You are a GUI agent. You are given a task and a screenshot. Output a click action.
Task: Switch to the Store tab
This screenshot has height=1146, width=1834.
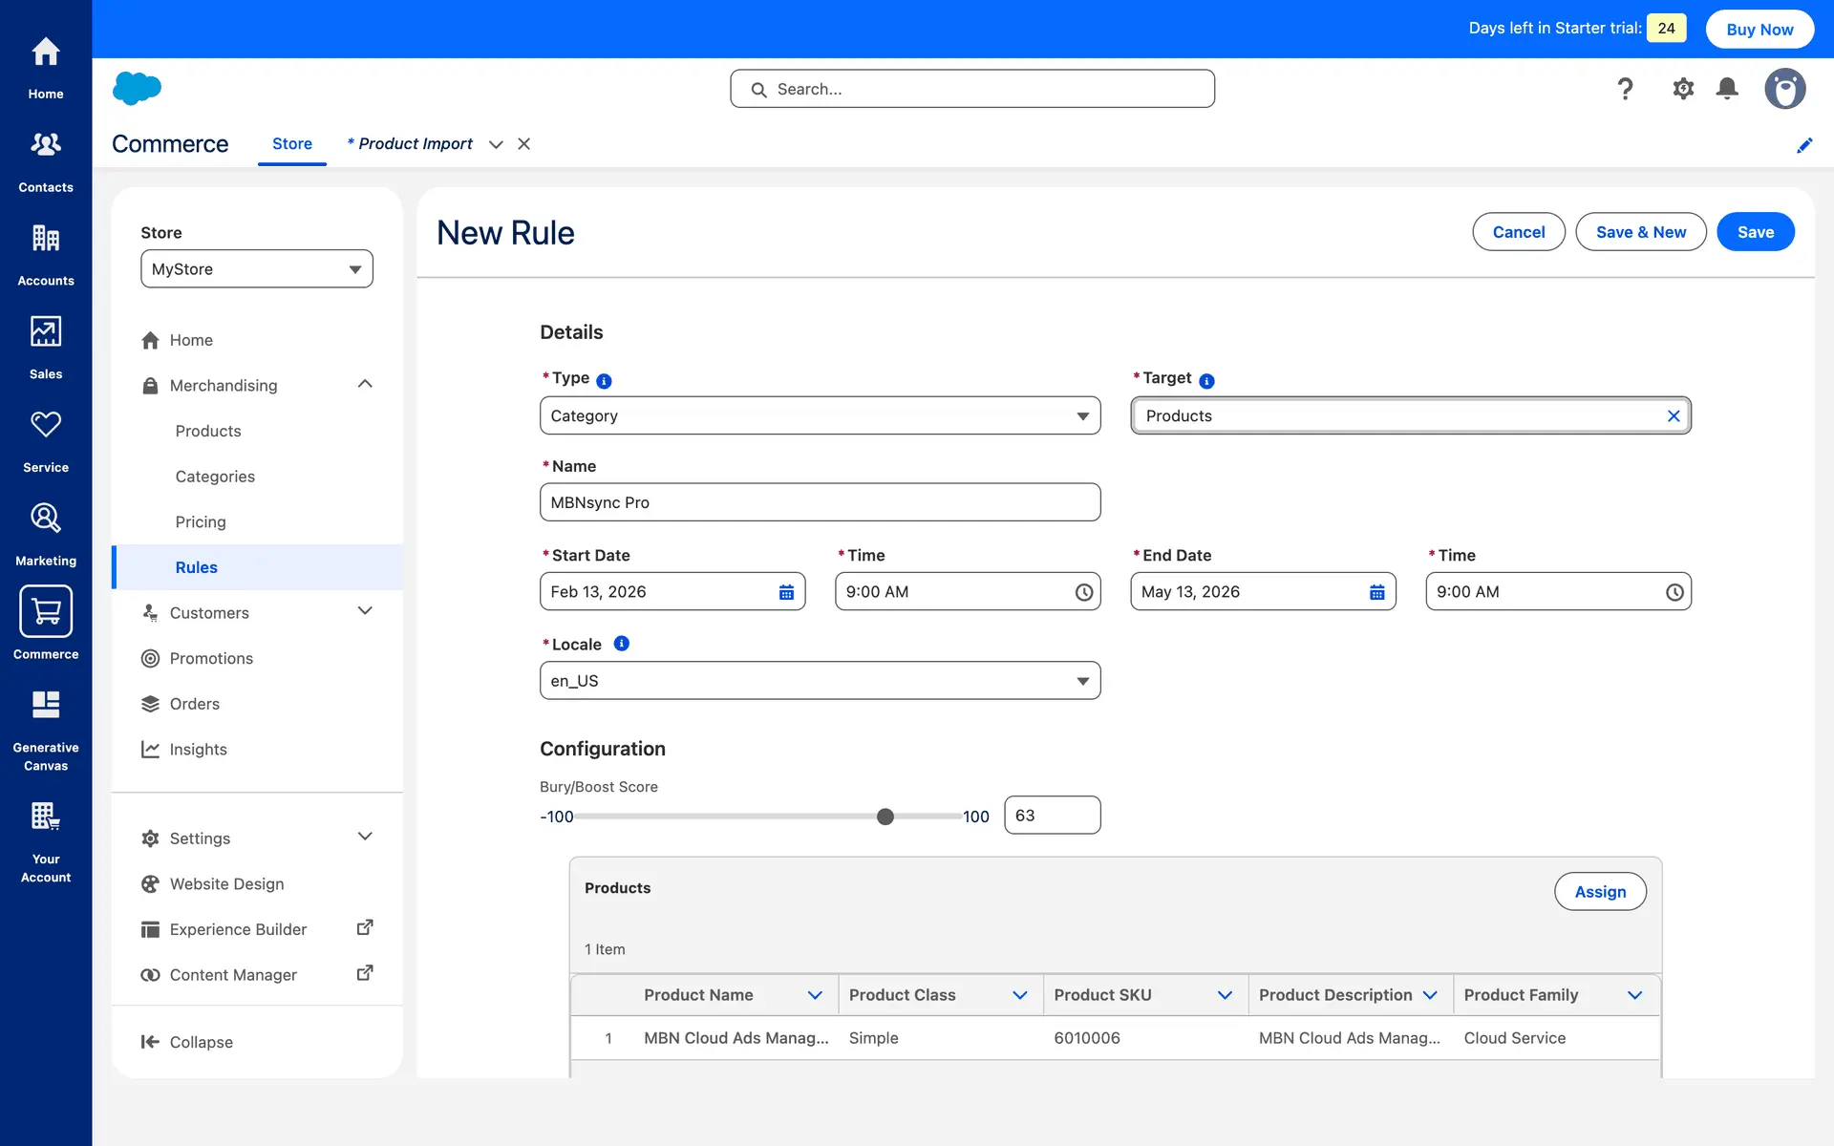click(x=291, y=144)
